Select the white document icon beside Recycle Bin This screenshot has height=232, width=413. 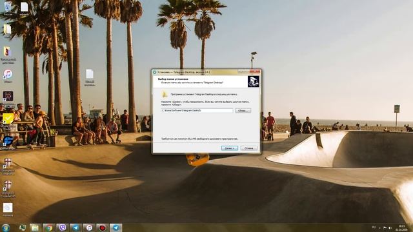pyautogui.click(x=25, y=8)
